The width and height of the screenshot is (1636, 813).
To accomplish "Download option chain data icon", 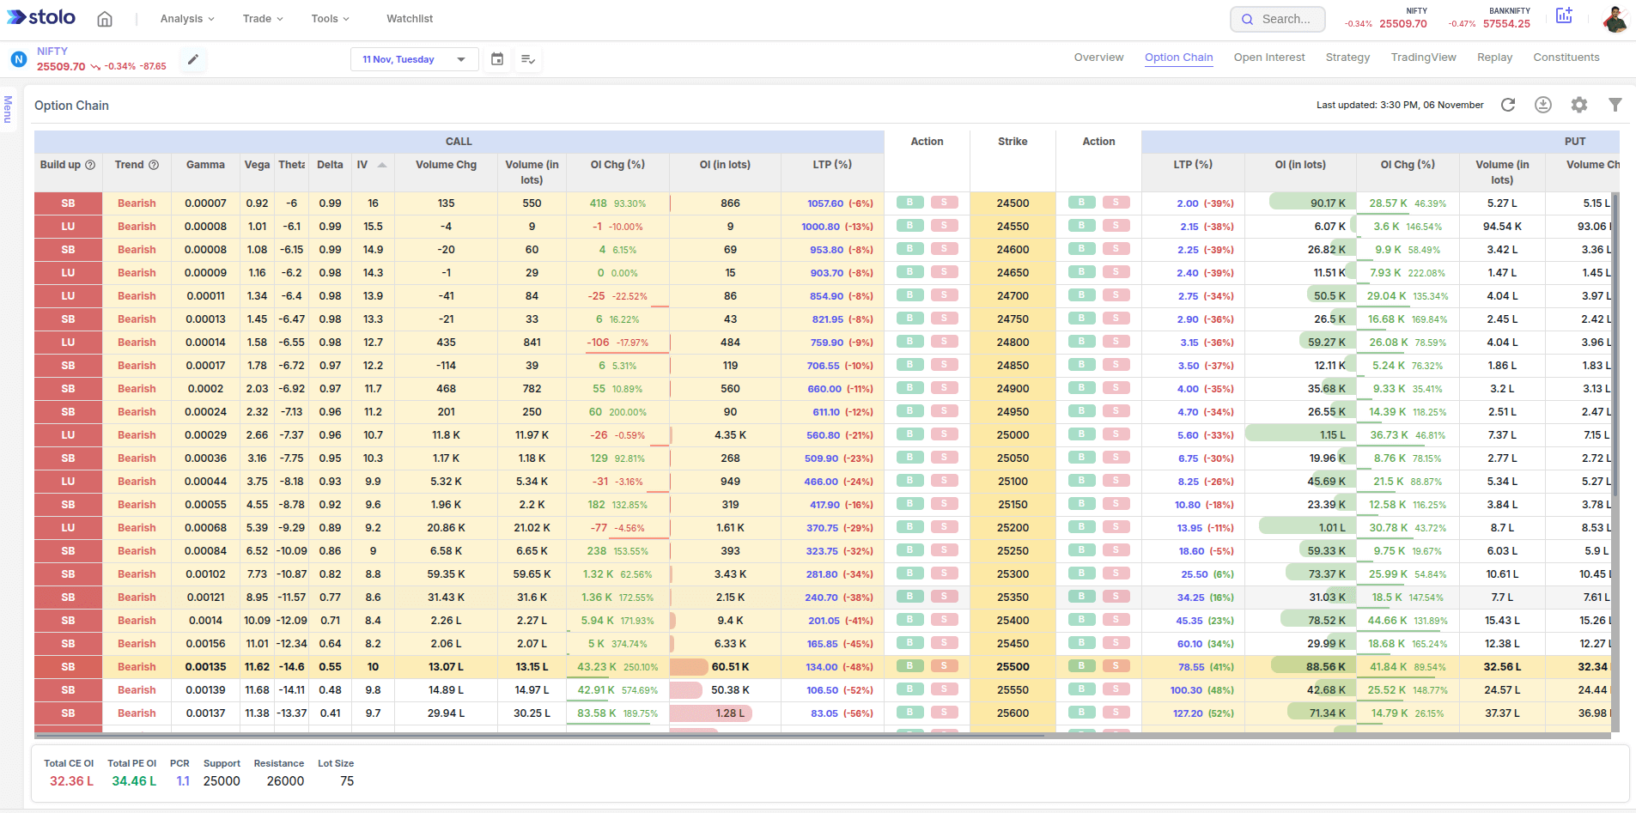I will (1543, 105).
